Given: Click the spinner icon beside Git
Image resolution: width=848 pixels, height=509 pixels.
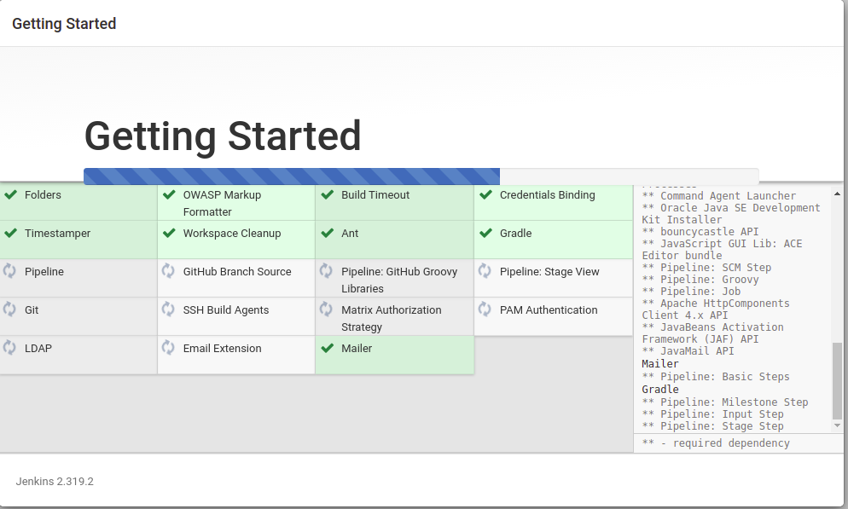Looking at the screenshot, I should (x=11, y=309).
